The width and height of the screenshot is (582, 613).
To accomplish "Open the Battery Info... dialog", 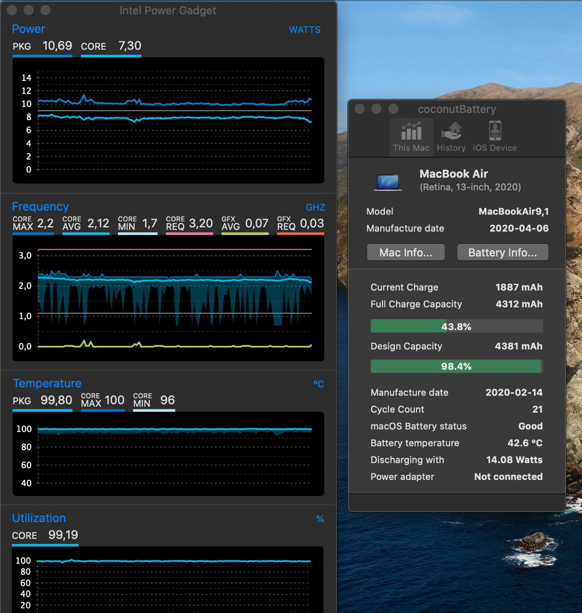I will tap(502, 252).
